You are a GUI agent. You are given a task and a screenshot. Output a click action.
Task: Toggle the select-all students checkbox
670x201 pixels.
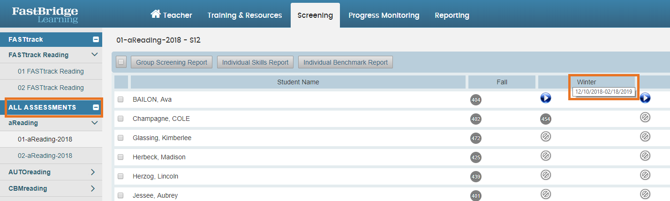[x=121, y=62]
